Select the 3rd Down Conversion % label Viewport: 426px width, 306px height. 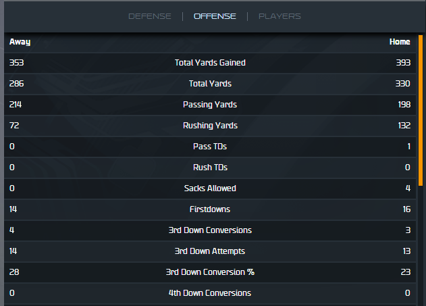[210, 272]
